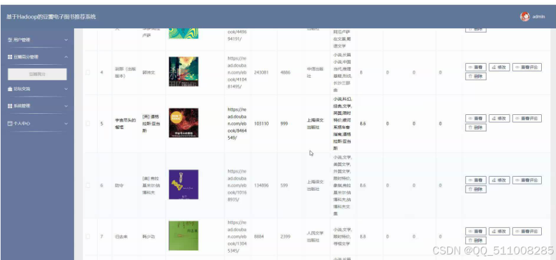
Task: Open the douban link ending 8464549
Action: (237, 124)
